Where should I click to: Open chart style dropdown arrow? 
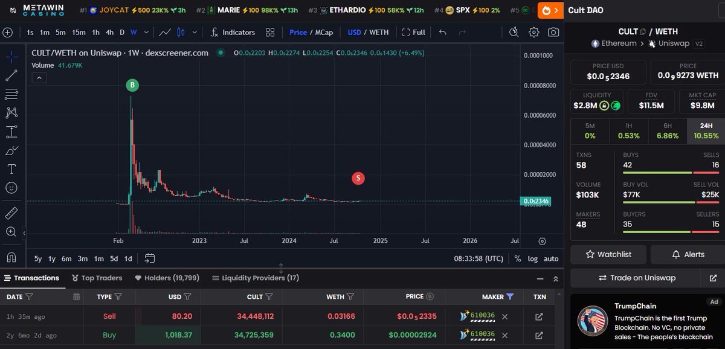(195, 32)
